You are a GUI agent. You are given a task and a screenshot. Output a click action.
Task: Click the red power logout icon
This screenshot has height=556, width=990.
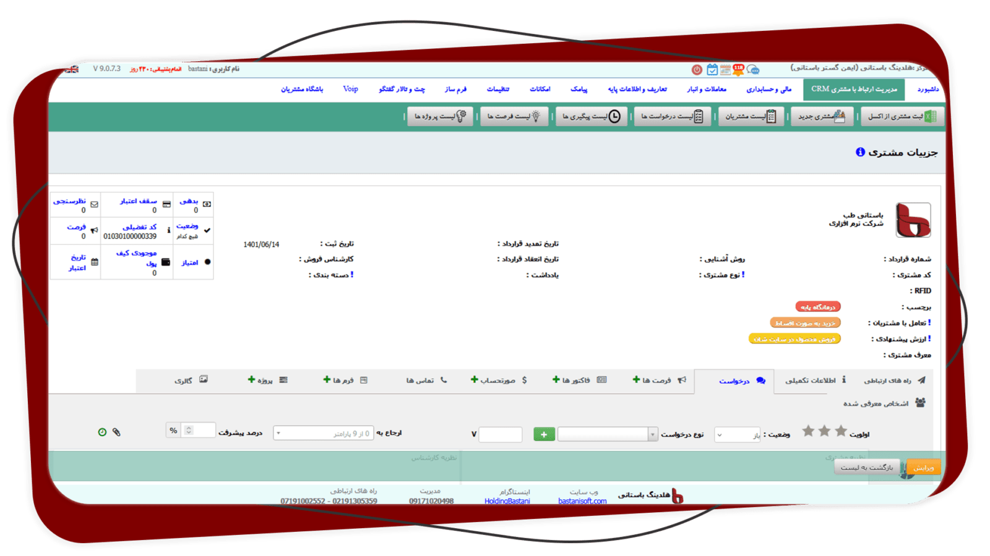coord(697,70)
